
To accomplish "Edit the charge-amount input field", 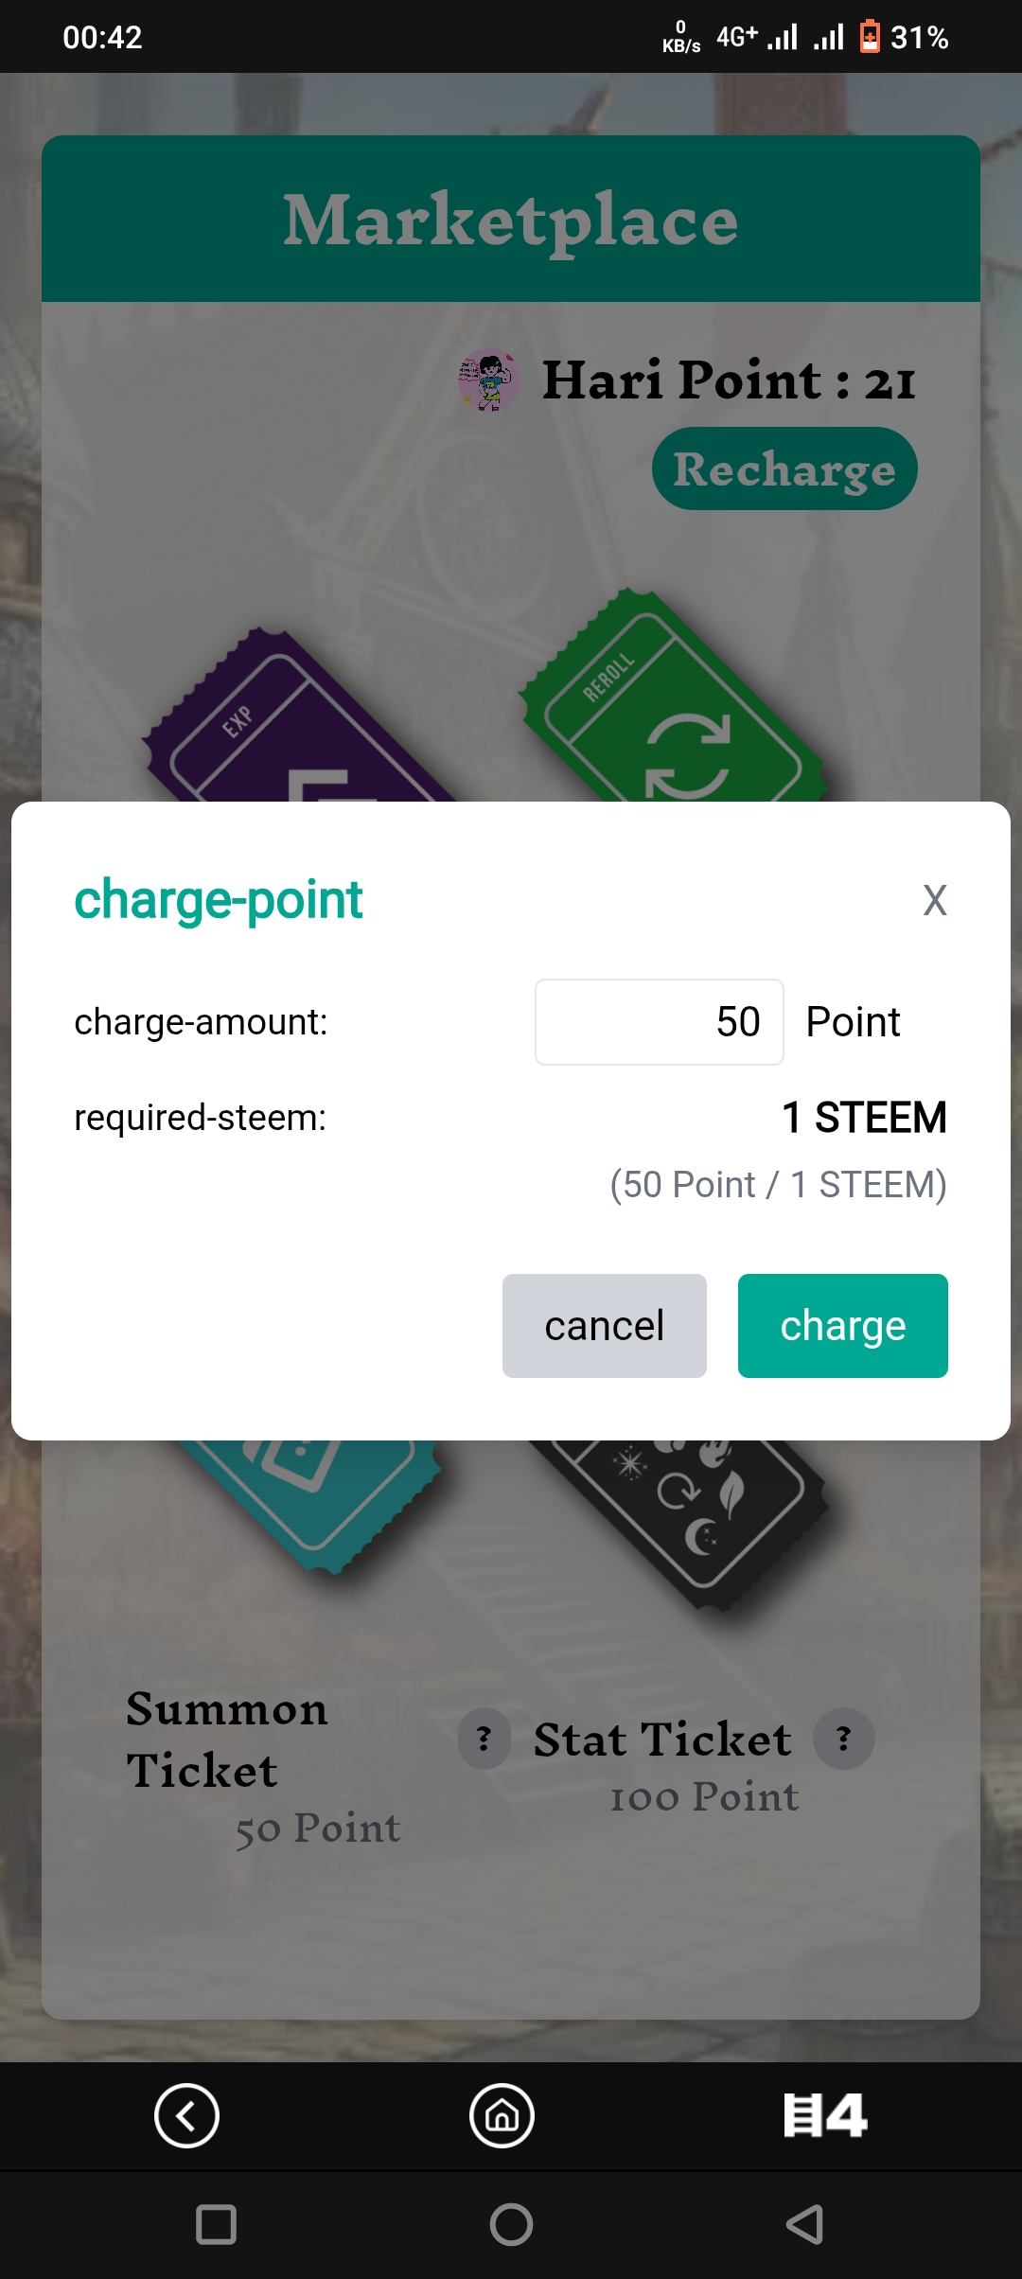I will pyautogui.click(x=660, y=1022).
